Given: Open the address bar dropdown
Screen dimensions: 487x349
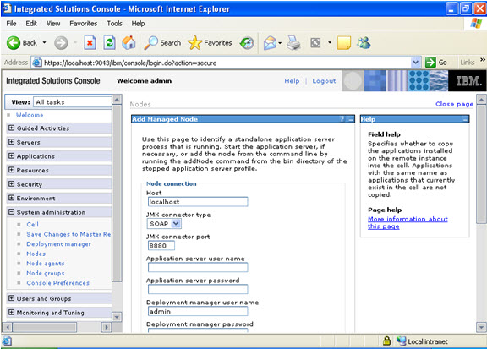Looking at the screenshot, I should pyautogui.click(x=416, y=63).
